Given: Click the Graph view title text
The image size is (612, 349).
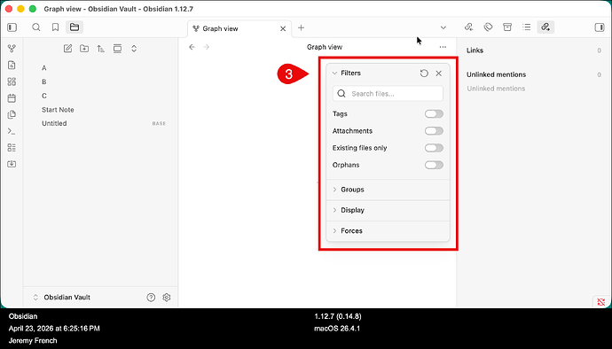Looking at the screenshot, I should click(325, 47).
